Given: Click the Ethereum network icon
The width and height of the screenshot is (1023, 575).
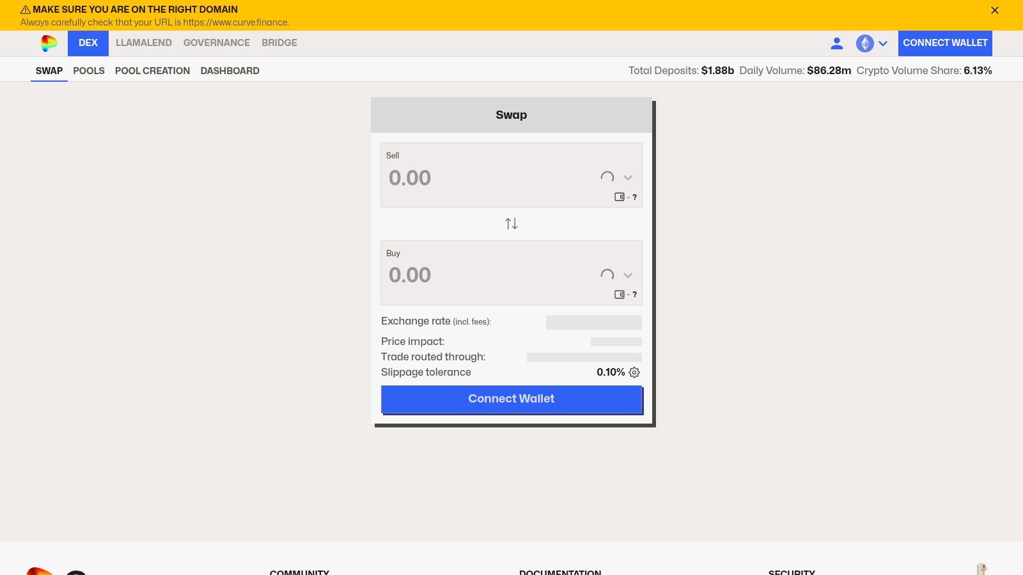Looking at the screenshot, I should (865, 43).
